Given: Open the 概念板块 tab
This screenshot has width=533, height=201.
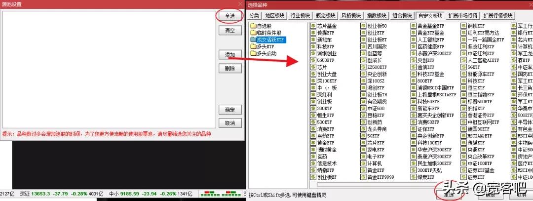Looking at the screenshot, I should (x=326, y=16).
